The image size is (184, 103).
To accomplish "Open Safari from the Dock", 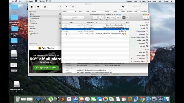I will coord(148,99).
